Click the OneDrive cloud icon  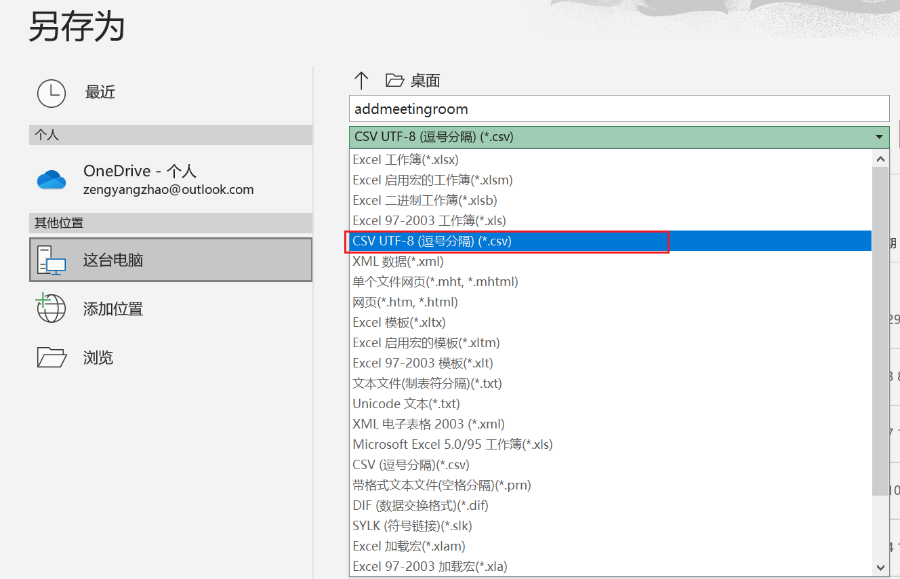[x=52, y=180]
